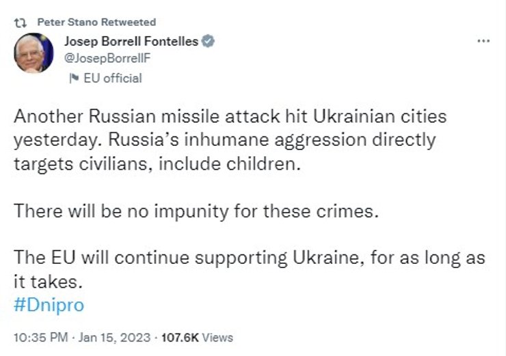The width and height of the screenshot is (506, 356).
Task: Click the "The EU will continue supporting" paragraph
Action: (x=249, y=258)
